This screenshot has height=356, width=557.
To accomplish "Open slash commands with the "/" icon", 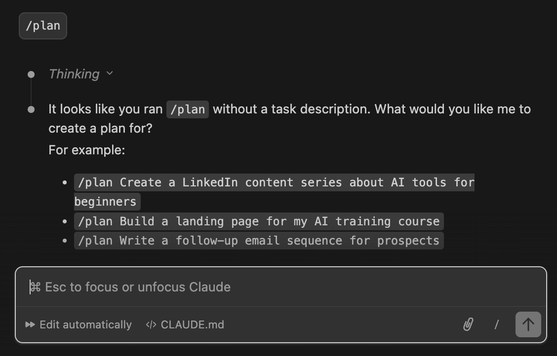I will (497, 324).
